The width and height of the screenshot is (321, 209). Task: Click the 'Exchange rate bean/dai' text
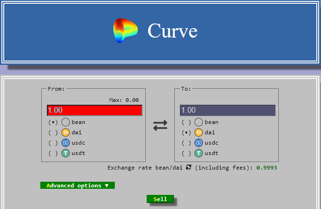click(x=145, y=168)
